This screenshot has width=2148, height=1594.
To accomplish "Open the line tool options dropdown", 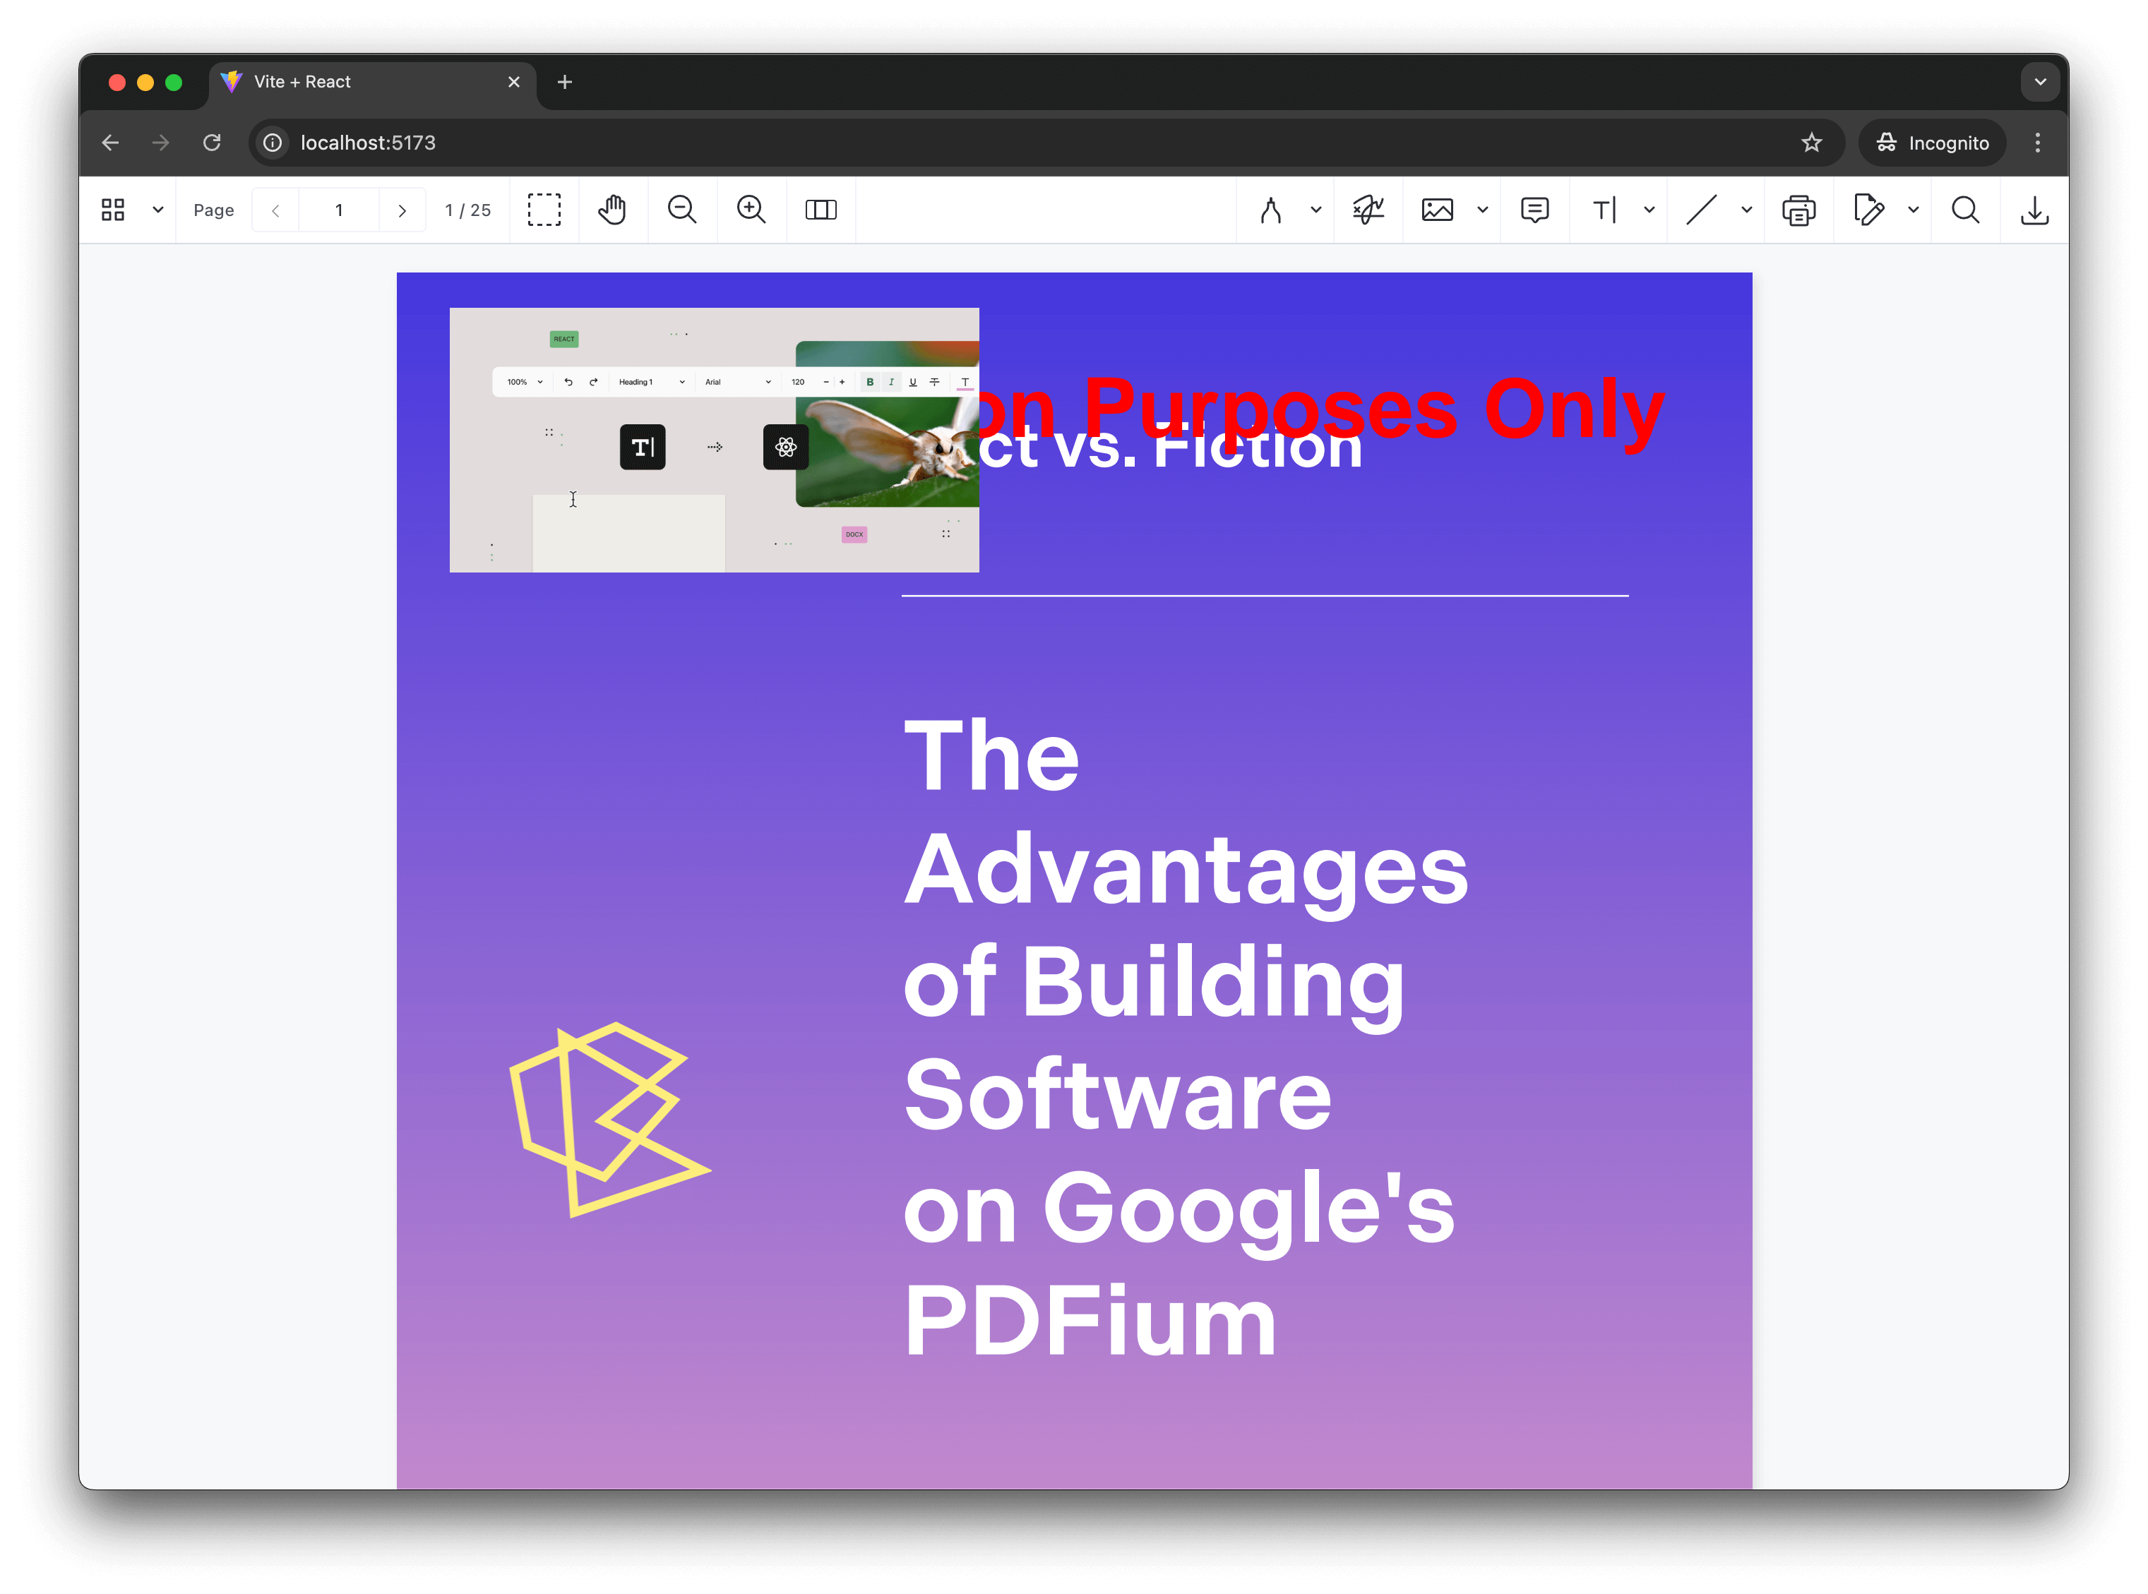I will [1746, 210].
